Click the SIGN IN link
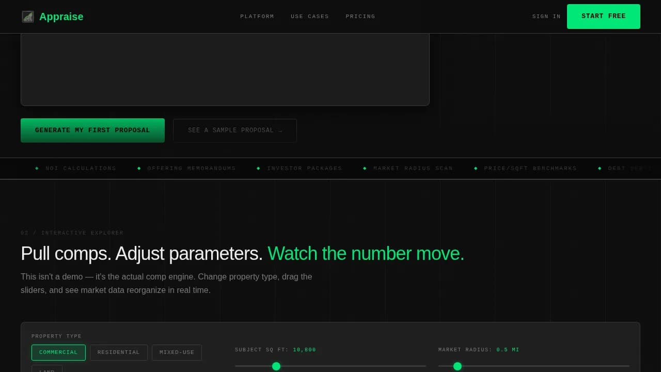 pyautogui.click(x=546, y=16)
